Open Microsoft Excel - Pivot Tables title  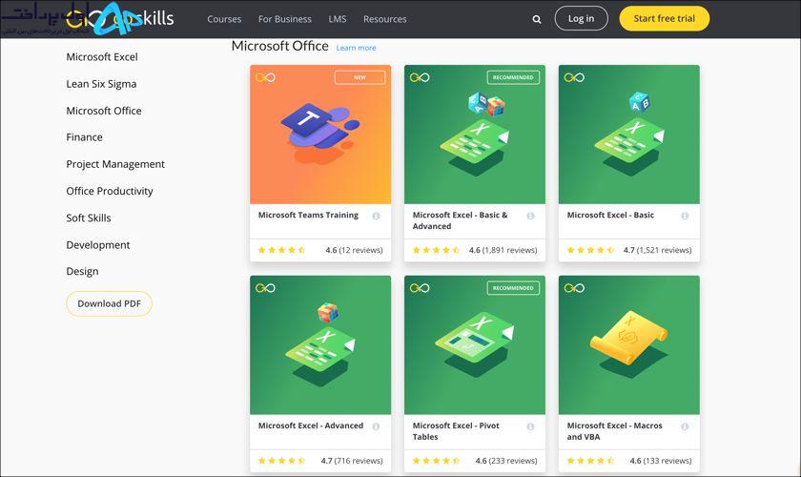[x=456, y=431]
